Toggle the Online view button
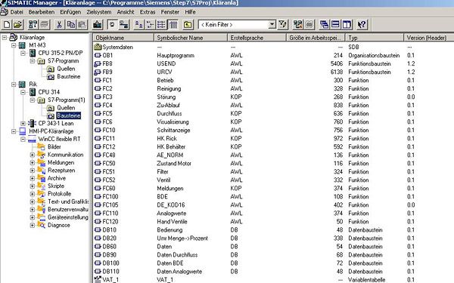454x283 pixels. click(x=123, y=25)
